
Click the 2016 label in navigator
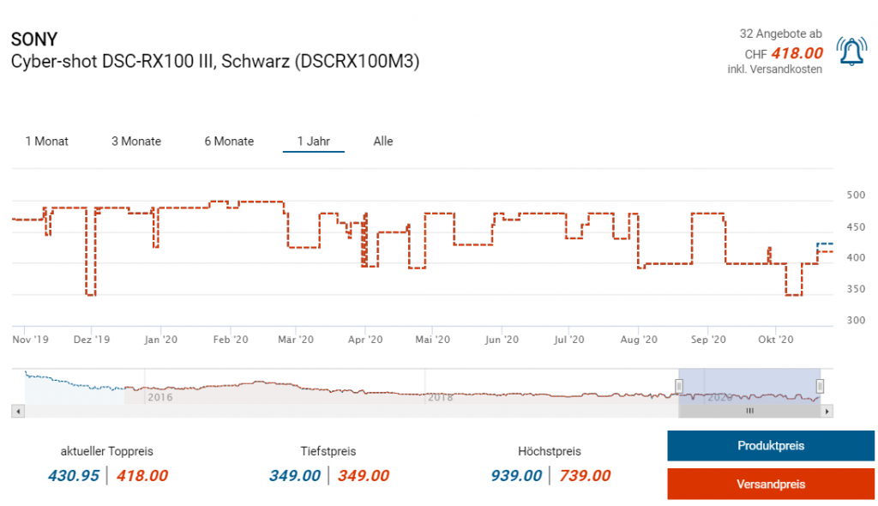[160, 397]
